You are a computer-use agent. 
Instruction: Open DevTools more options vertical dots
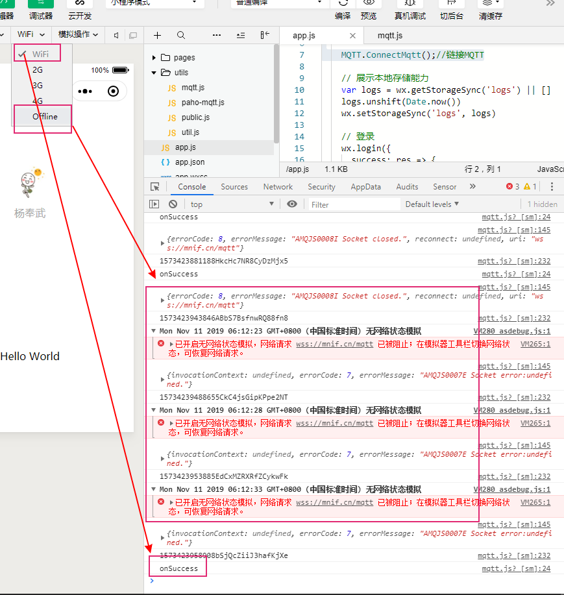[552, 186]
